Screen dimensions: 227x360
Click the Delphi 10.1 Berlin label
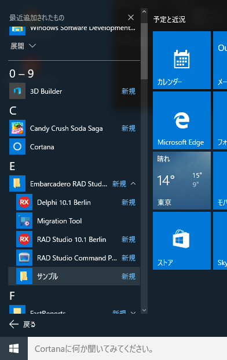[x=64, y=203]
